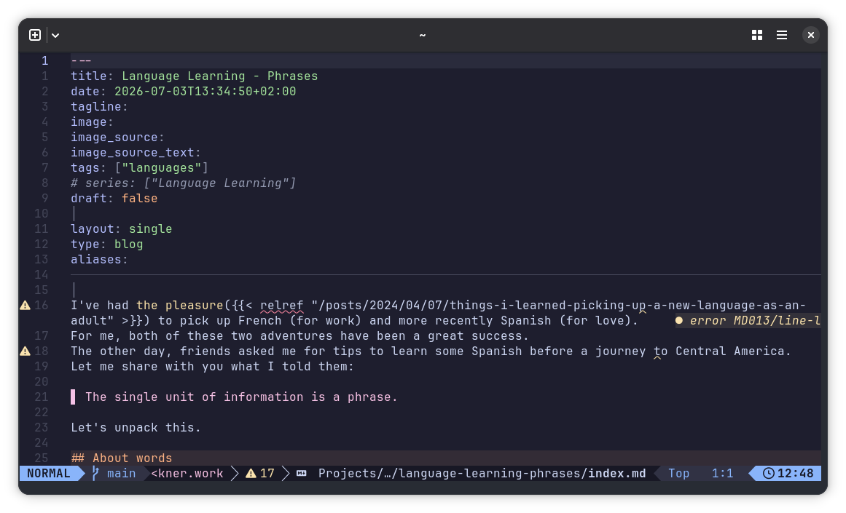
Task: Click the image_source_text: key
Action: tap(136, 153)
